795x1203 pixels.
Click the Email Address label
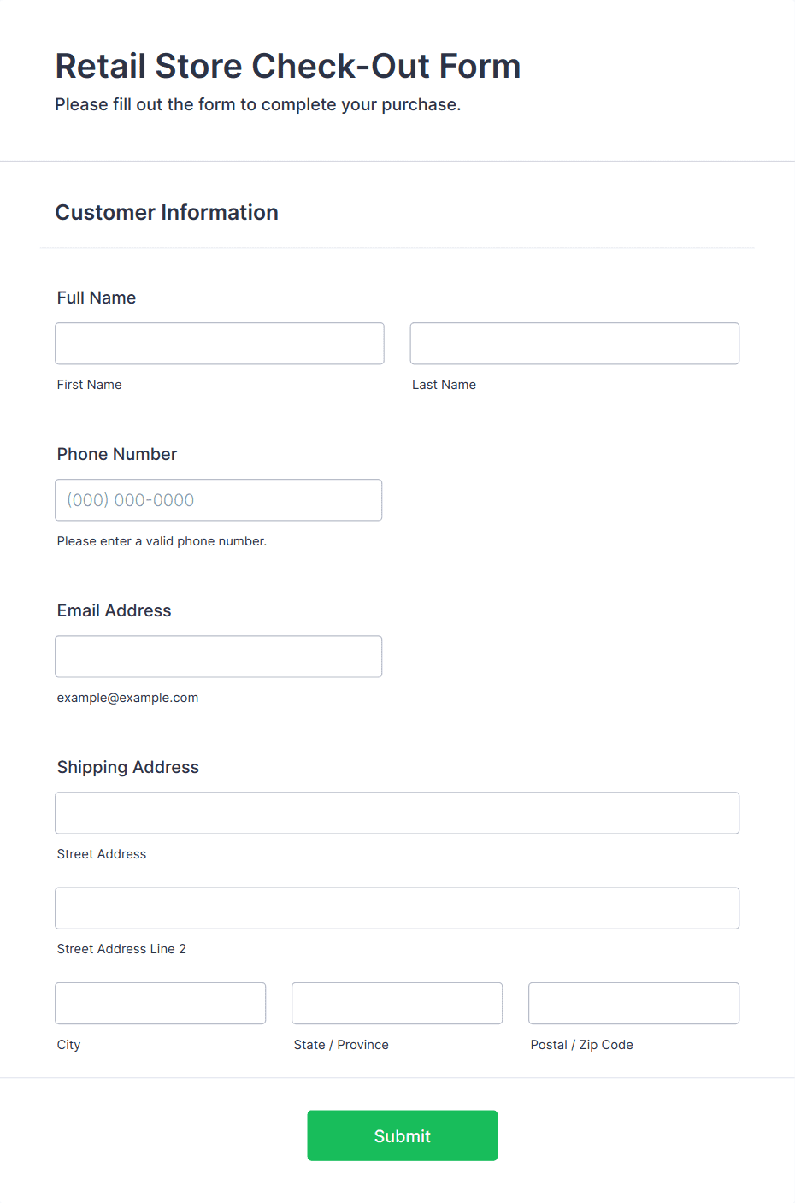pyautogui.click(x=115, y=610)
